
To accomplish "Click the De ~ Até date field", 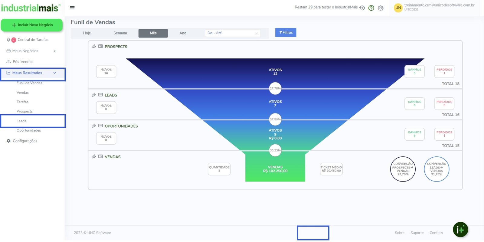I will 230,33.
